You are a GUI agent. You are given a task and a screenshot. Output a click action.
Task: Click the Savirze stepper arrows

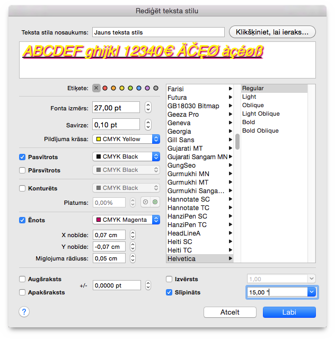coord(148,125)
